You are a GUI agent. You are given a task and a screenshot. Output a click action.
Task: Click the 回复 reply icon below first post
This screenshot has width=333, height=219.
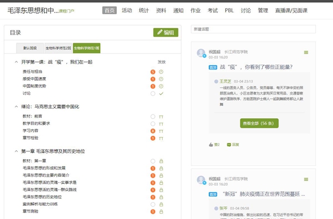pos(229,145)
